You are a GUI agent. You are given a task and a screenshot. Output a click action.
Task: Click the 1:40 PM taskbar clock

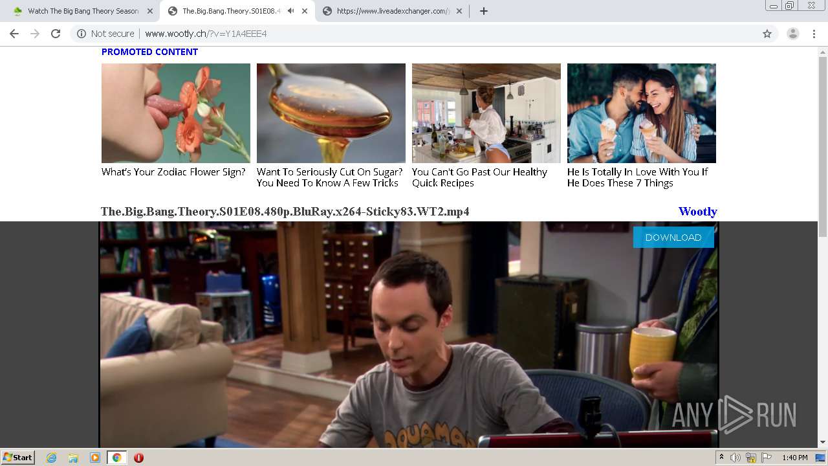(795, 458)
